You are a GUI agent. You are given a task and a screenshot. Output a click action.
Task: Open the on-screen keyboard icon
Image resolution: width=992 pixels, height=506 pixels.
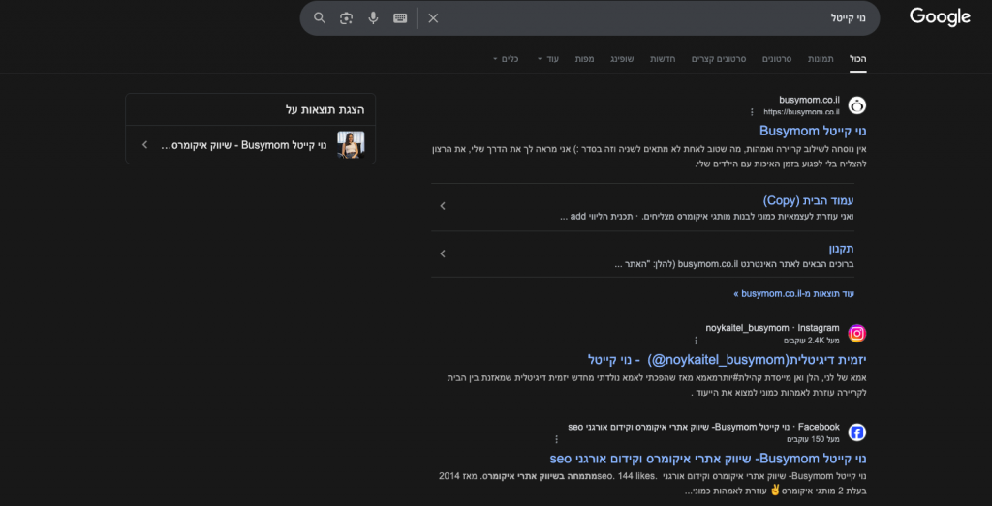400,18
